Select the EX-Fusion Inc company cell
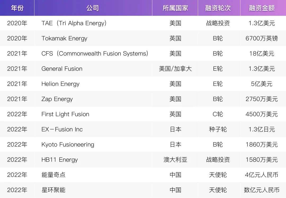Screen dimensions: 286x198 (62, 129)
